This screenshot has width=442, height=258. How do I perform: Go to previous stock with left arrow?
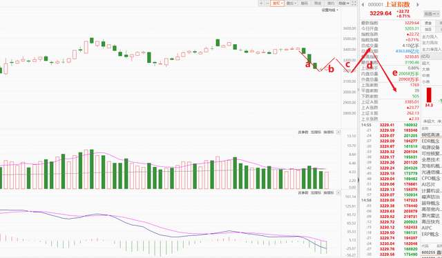click(x=363, y=5)
